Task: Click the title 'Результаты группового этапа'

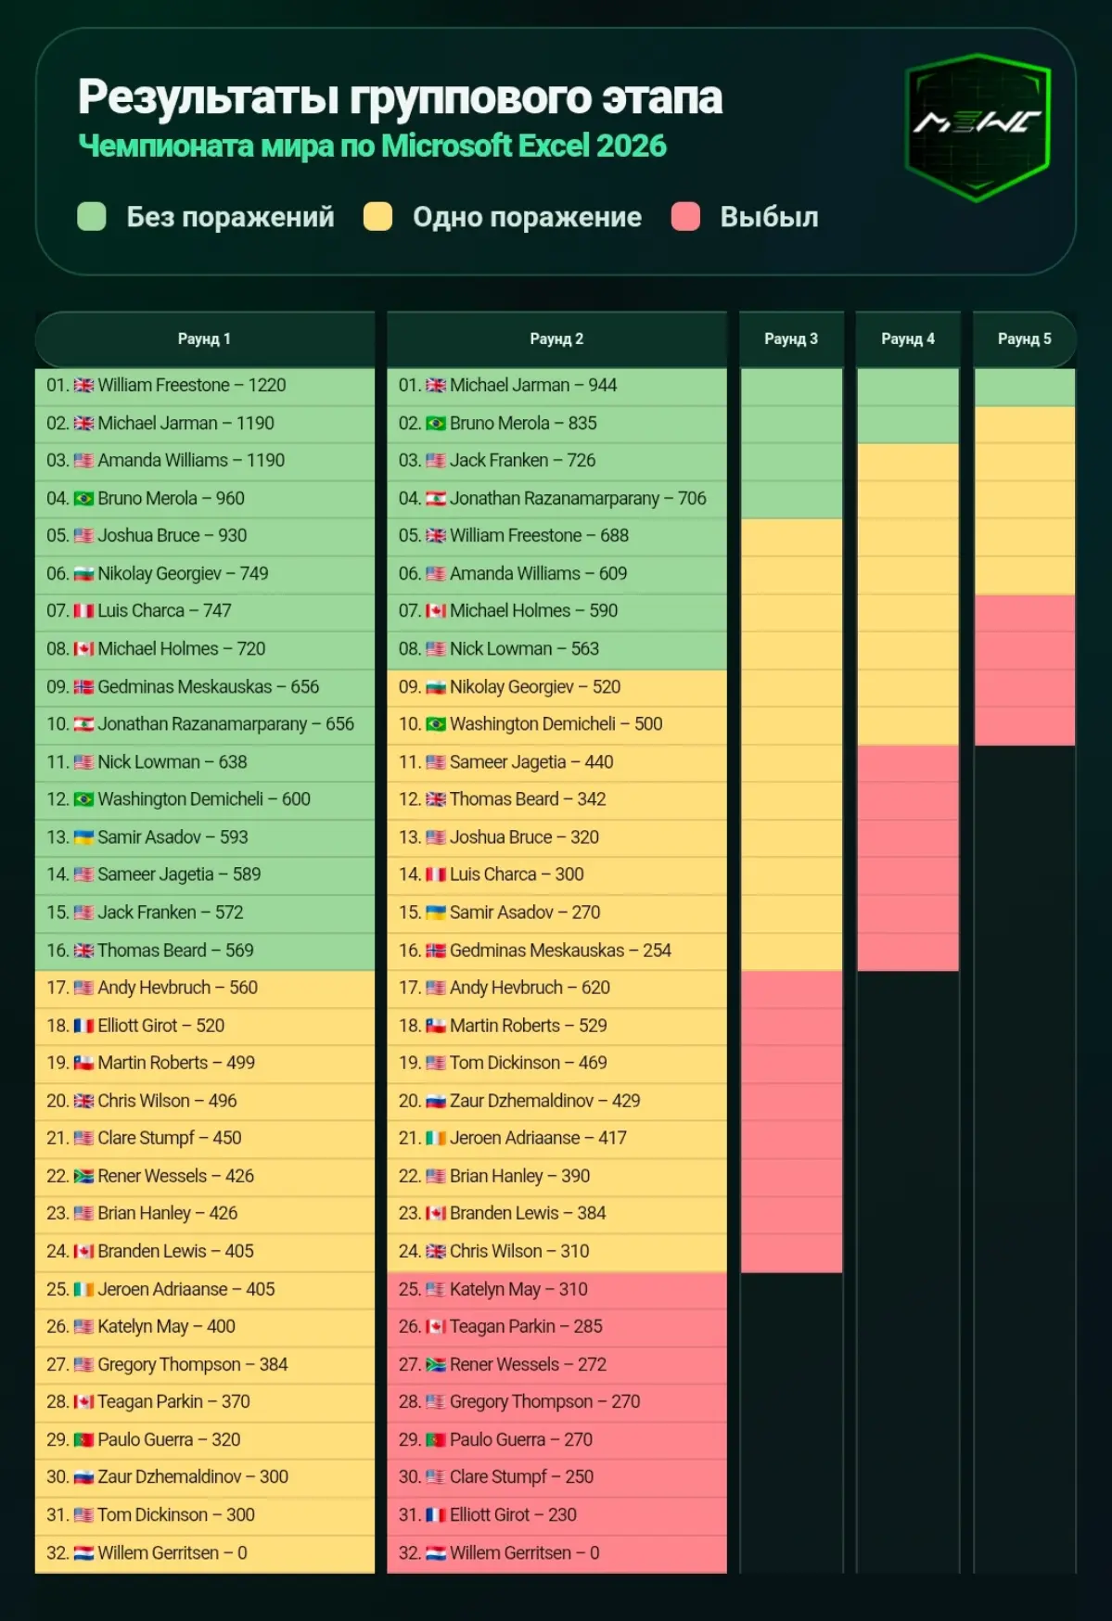Action: pos(400,96)
